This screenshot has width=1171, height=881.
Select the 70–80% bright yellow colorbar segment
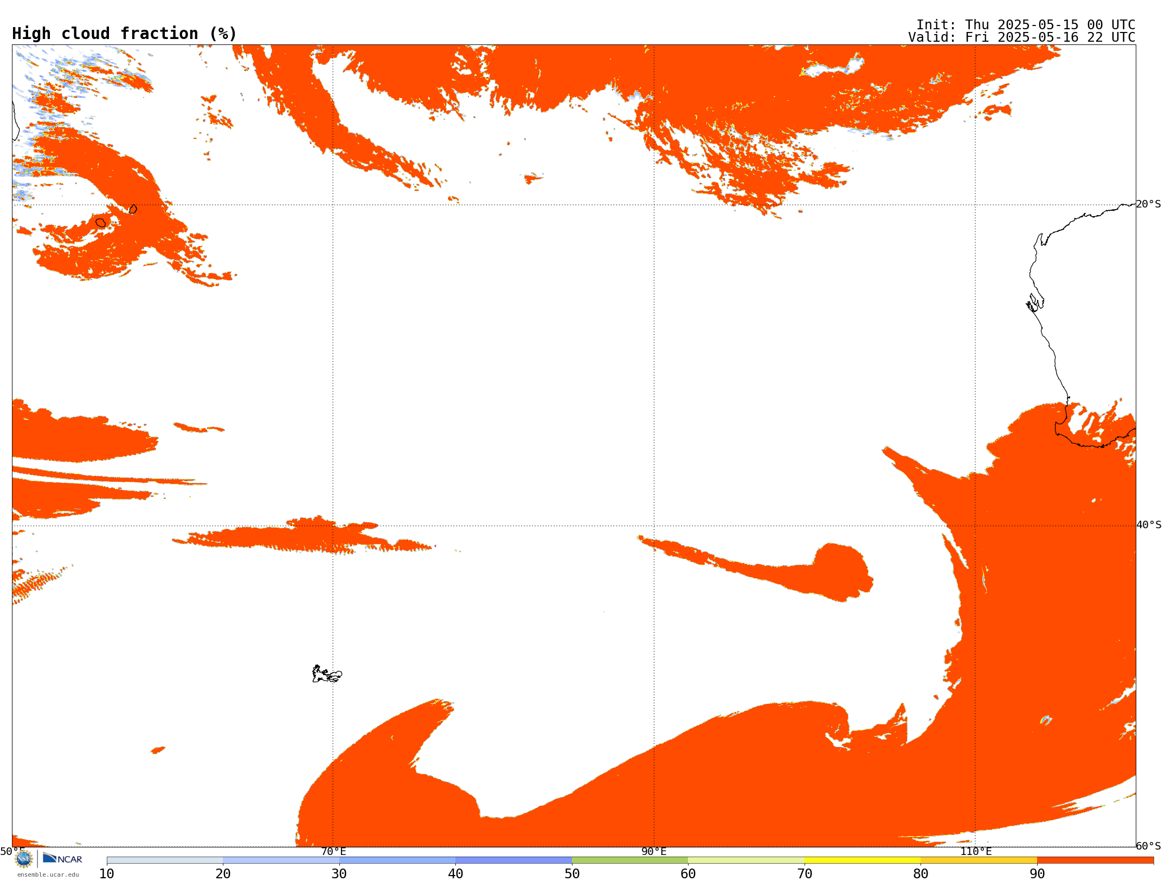(863, 860)
